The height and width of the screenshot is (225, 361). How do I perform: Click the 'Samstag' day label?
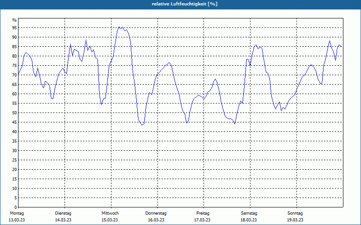point(249,213)
